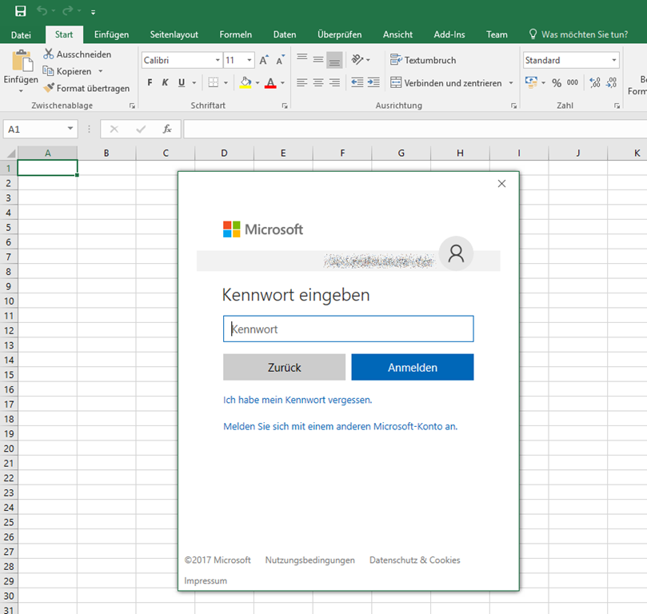Center-align text horizontally in the ribbon
Screen dimensions: 647x614
pos(318,82)
